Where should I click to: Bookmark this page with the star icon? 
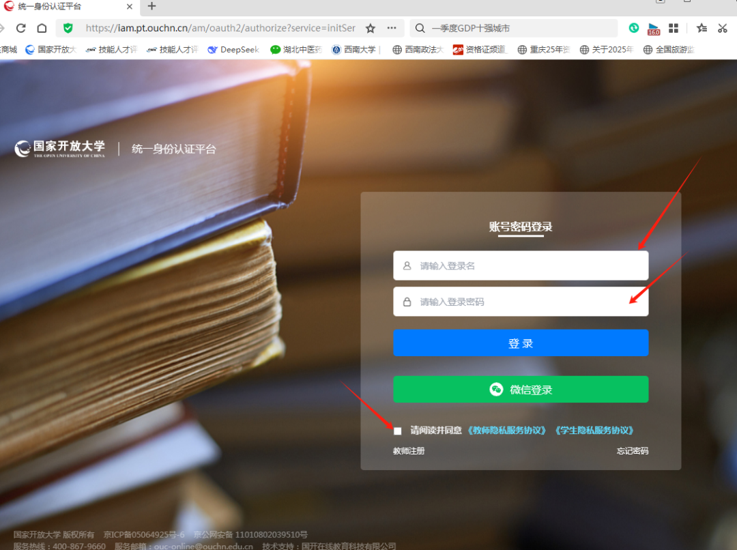(x=371, y=28)
